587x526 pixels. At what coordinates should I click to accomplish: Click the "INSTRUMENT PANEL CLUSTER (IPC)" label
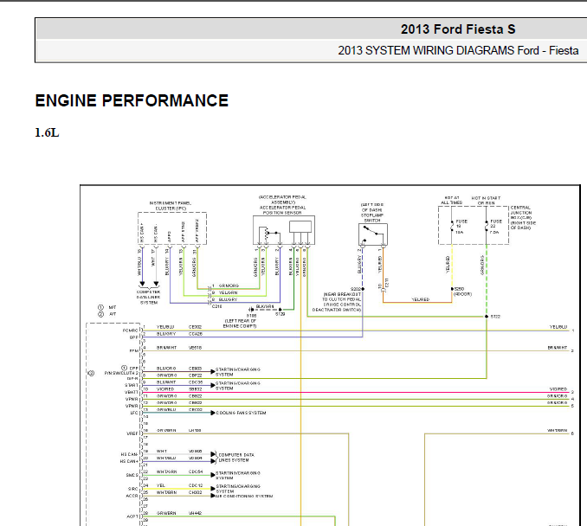pyautogui.click(x=171, y=206)
